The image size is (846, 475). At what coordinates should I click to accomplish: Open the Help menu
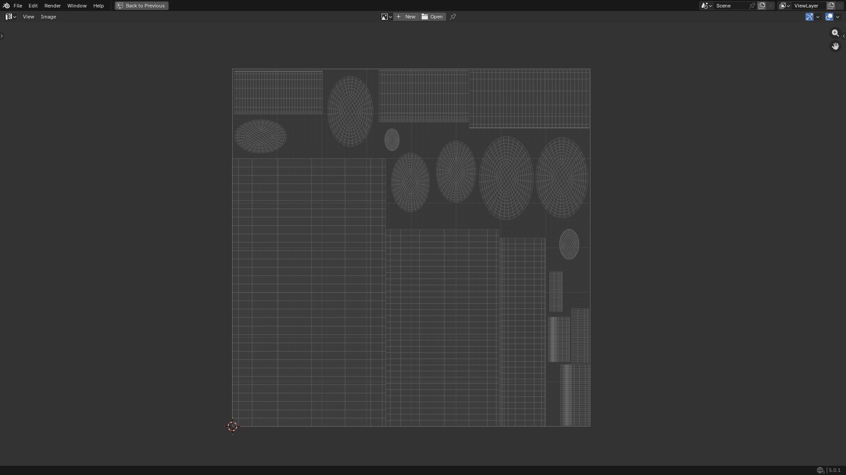[98, 6]
